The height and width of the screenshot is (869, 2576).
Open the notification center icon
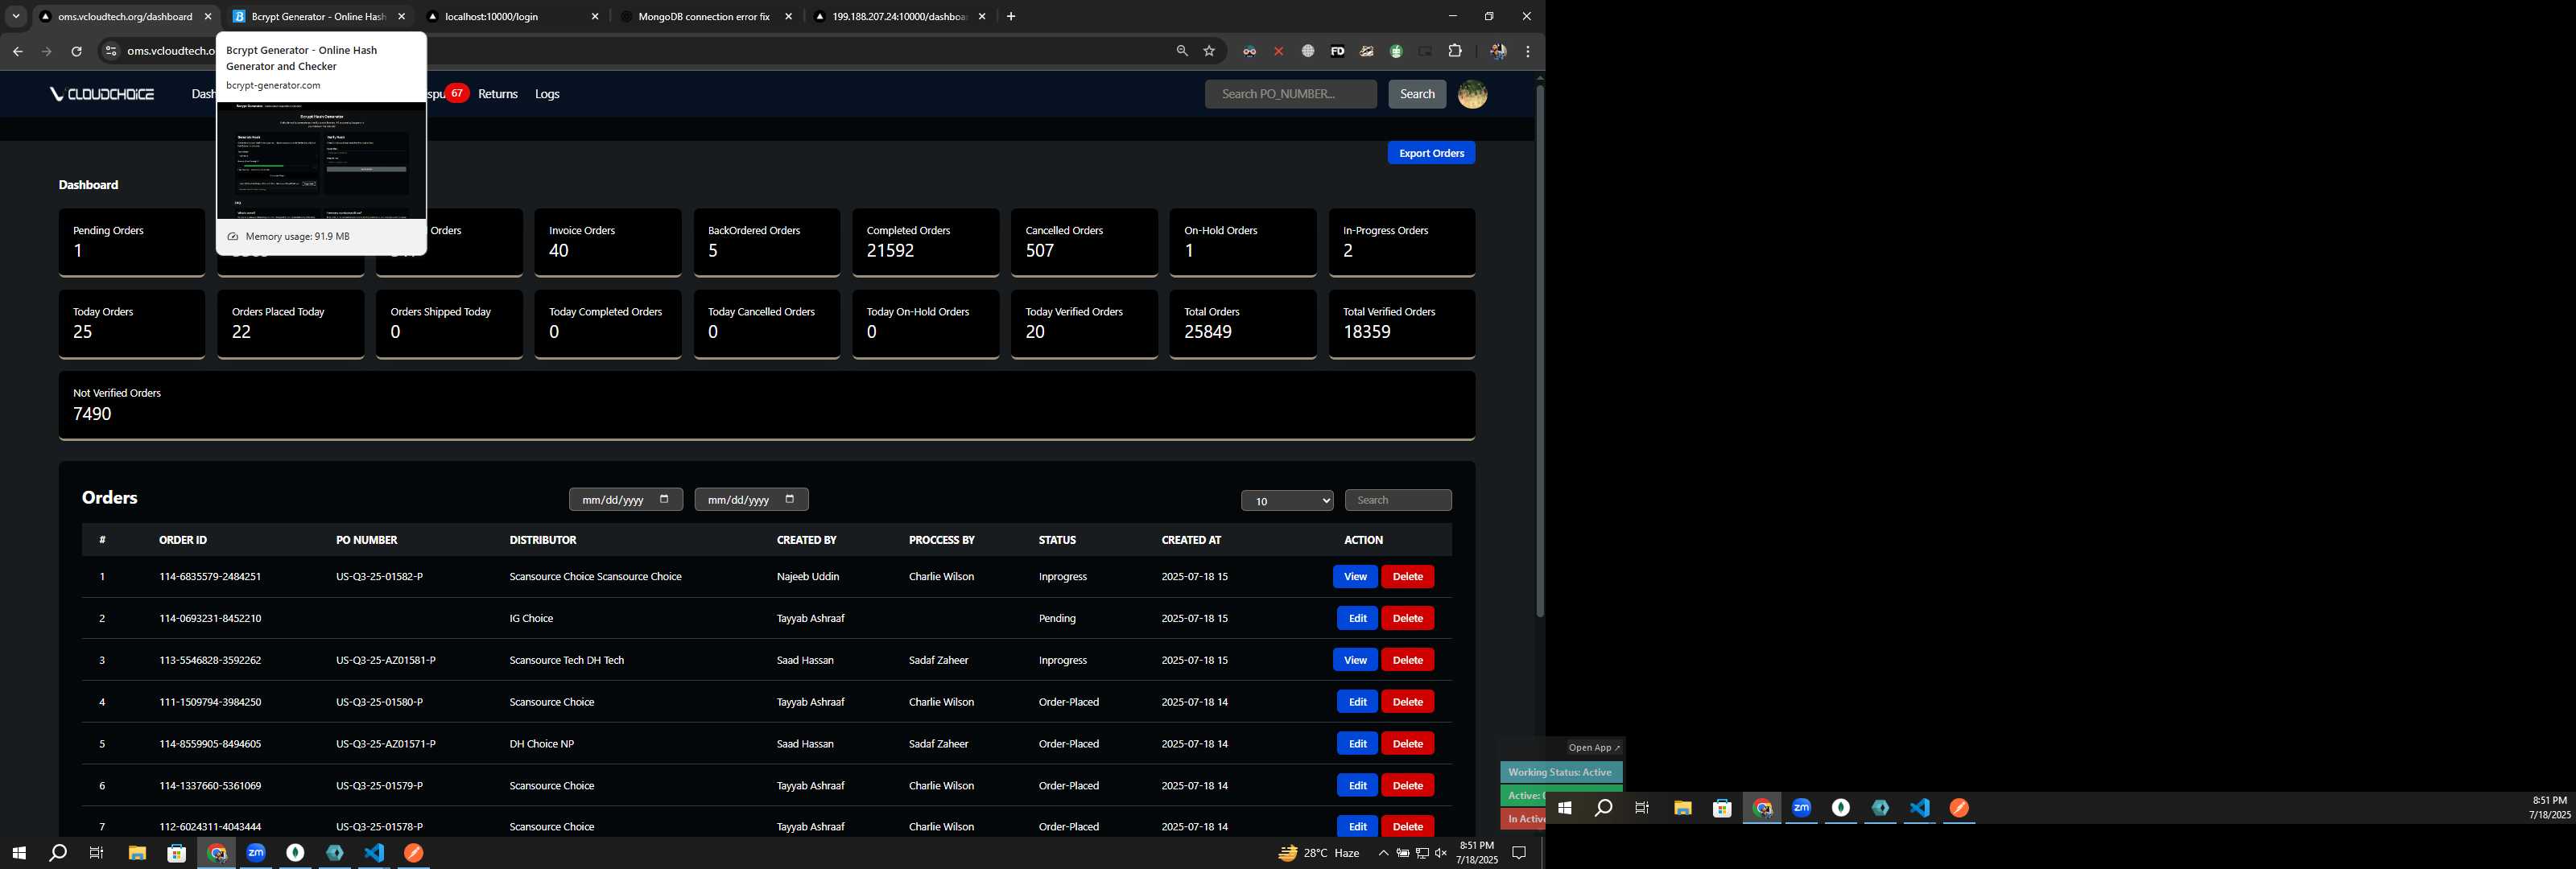pos(1519,853)
